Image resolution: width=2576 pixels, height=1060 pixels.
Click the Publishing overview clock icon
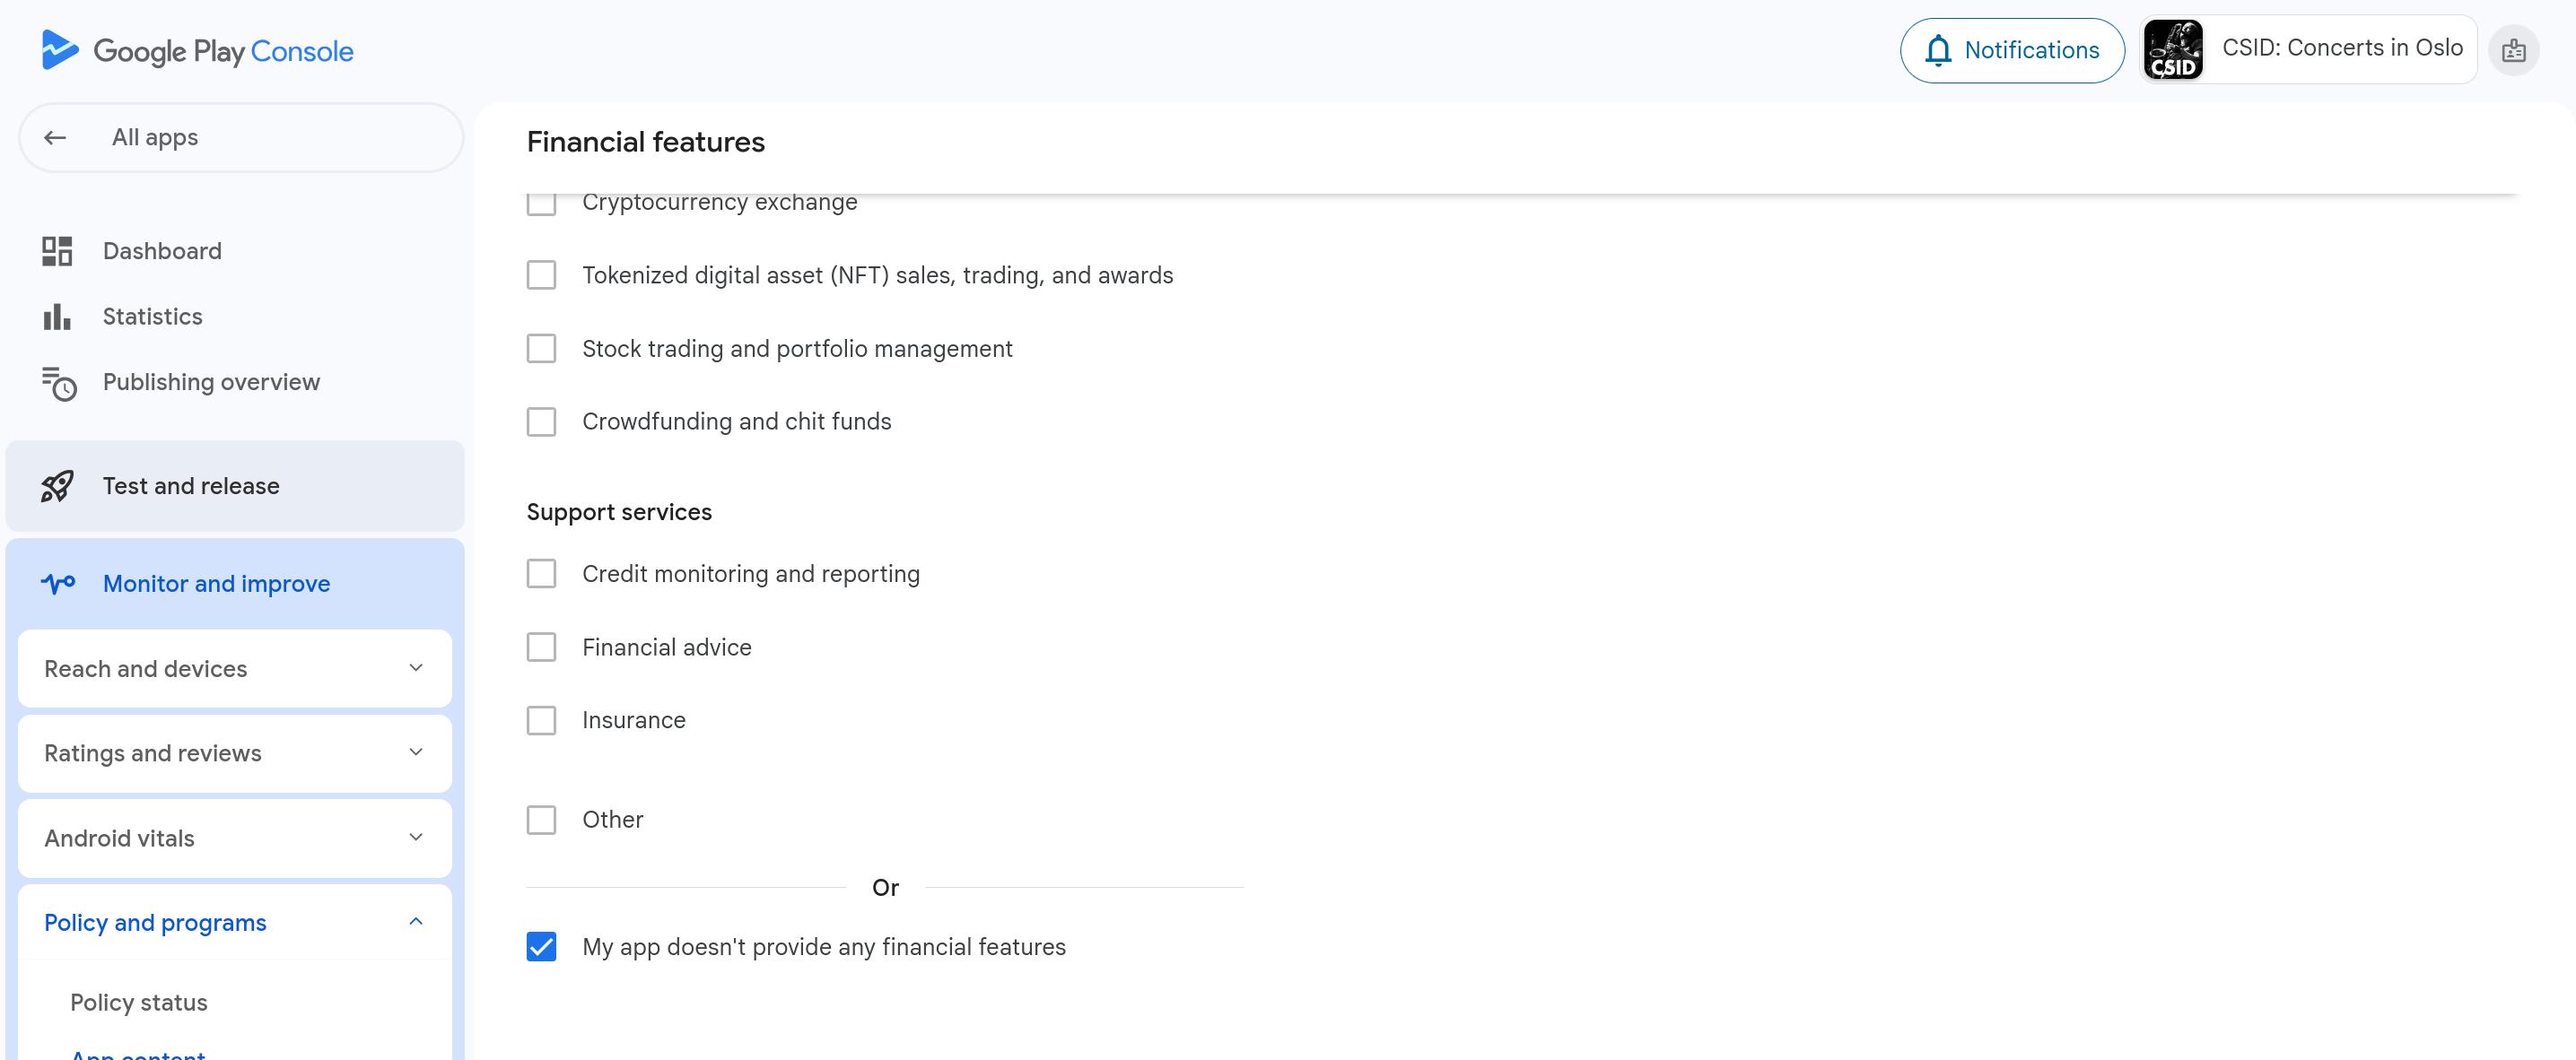[x=59, y=383]
